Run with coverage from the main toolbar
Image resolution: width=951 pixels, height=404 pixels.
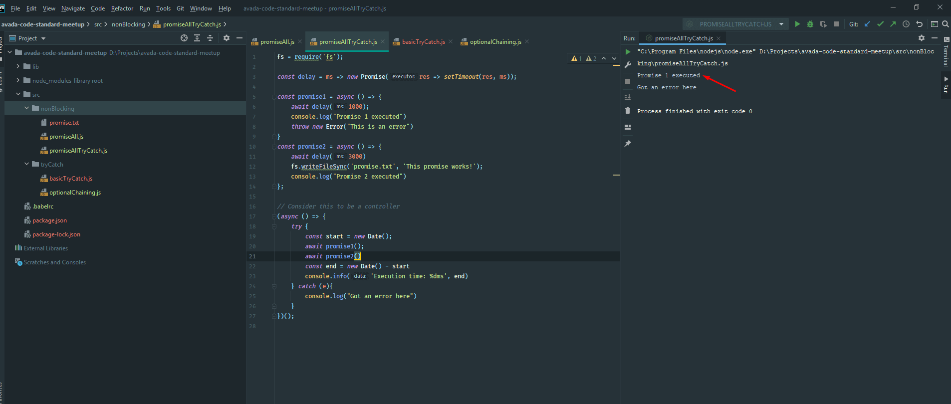pyautogui.click(x=823, y=24)
